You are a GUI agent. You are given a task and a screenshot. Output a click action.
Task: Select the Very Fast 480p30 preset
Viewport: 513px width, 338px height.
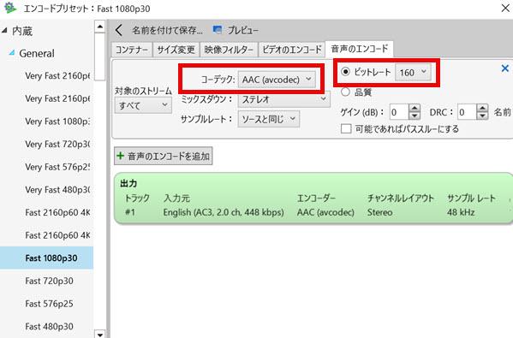coord(57,190)
